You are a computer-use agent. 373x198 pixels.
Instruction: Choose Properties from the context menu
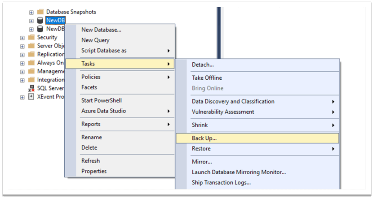point(94,171)
